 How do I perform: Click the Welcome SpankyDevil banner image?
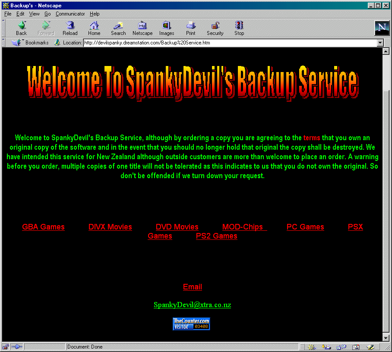[193, 83]
